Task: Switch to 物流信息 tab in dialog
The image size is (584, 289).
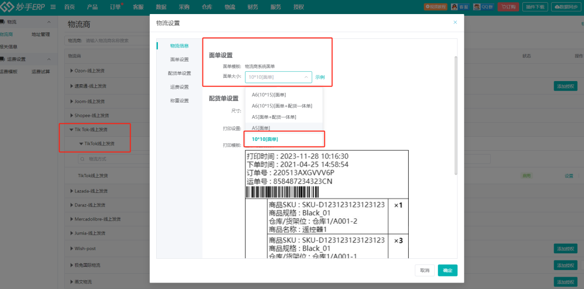Action: [x=179, y=46]
